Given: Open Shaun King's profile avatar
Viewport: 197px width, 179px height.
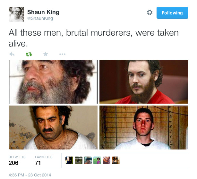Looking at the screenshot, I should pos(16,14).
